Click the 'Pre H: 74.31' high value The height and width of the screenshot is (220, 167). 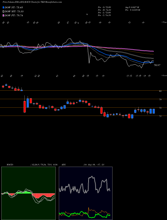[104, 10]
